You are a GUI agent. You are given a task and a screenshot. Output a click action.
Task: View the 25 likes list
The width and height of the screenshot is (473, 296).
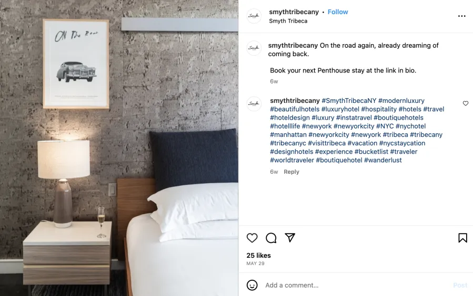pyautogui.click(x=258, y=256)
